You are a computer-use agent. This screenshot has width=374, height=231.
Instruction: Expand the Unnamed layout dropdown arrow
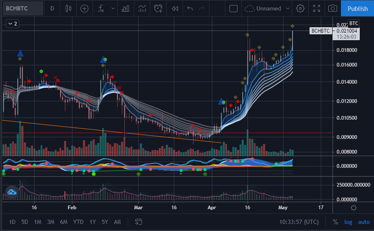(x=288, y=9)
